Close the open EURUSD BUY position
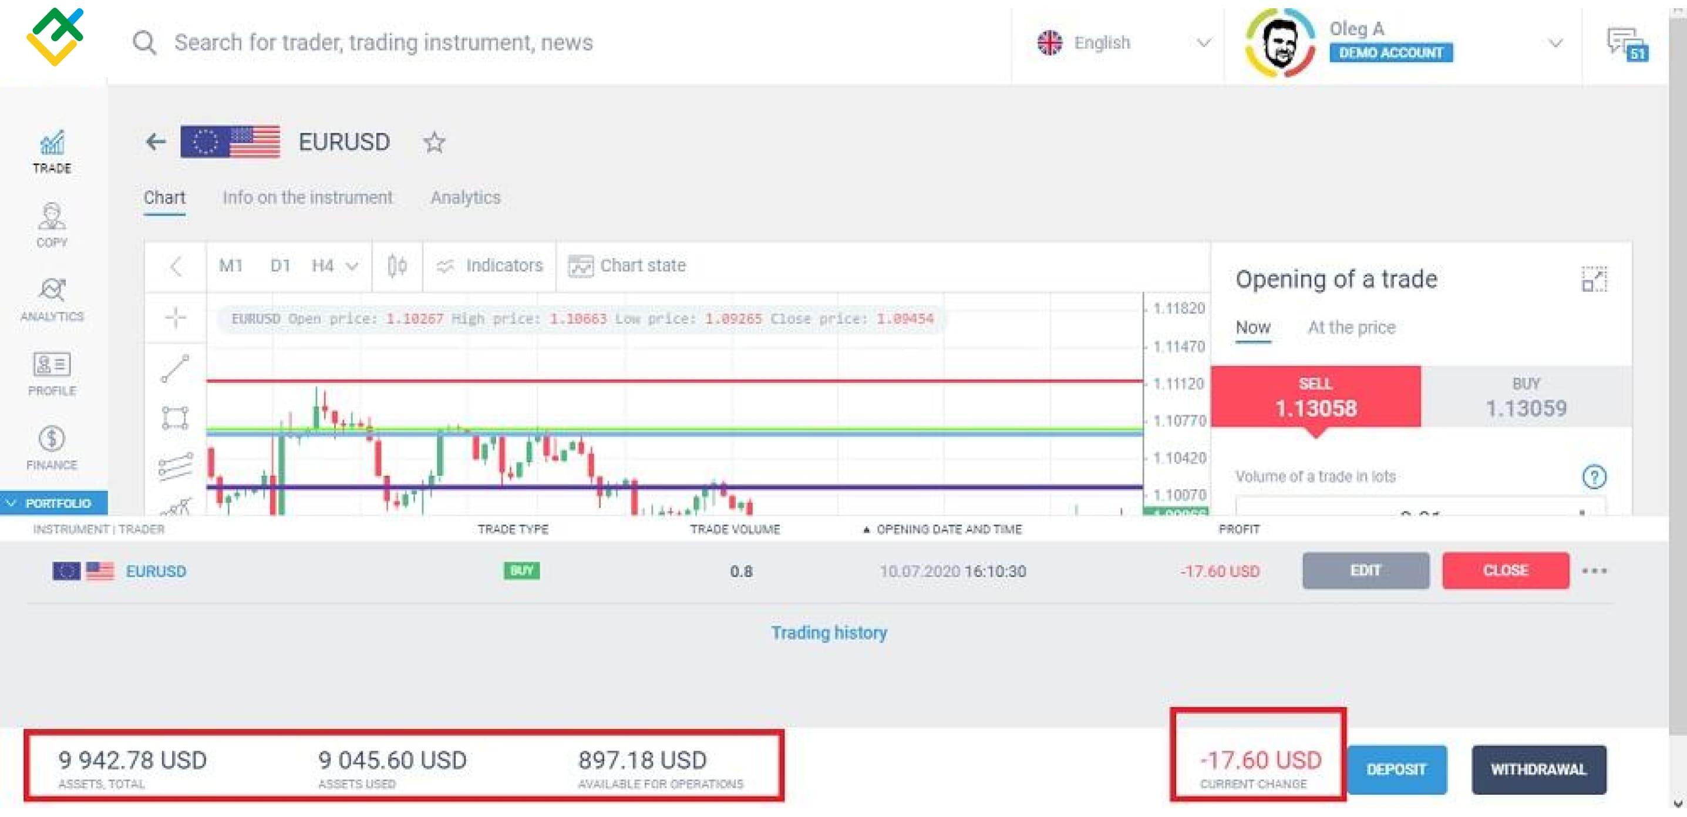This screenshot has height=817, width=1687. [1504, 571]
